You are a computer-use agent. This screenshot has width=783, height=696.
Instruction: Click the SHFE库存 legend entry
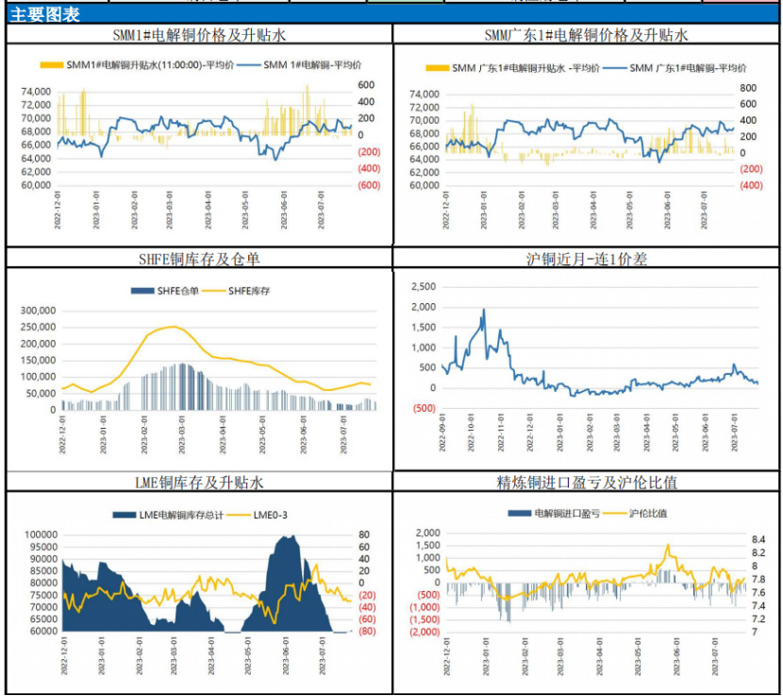[x=236, y=291]
